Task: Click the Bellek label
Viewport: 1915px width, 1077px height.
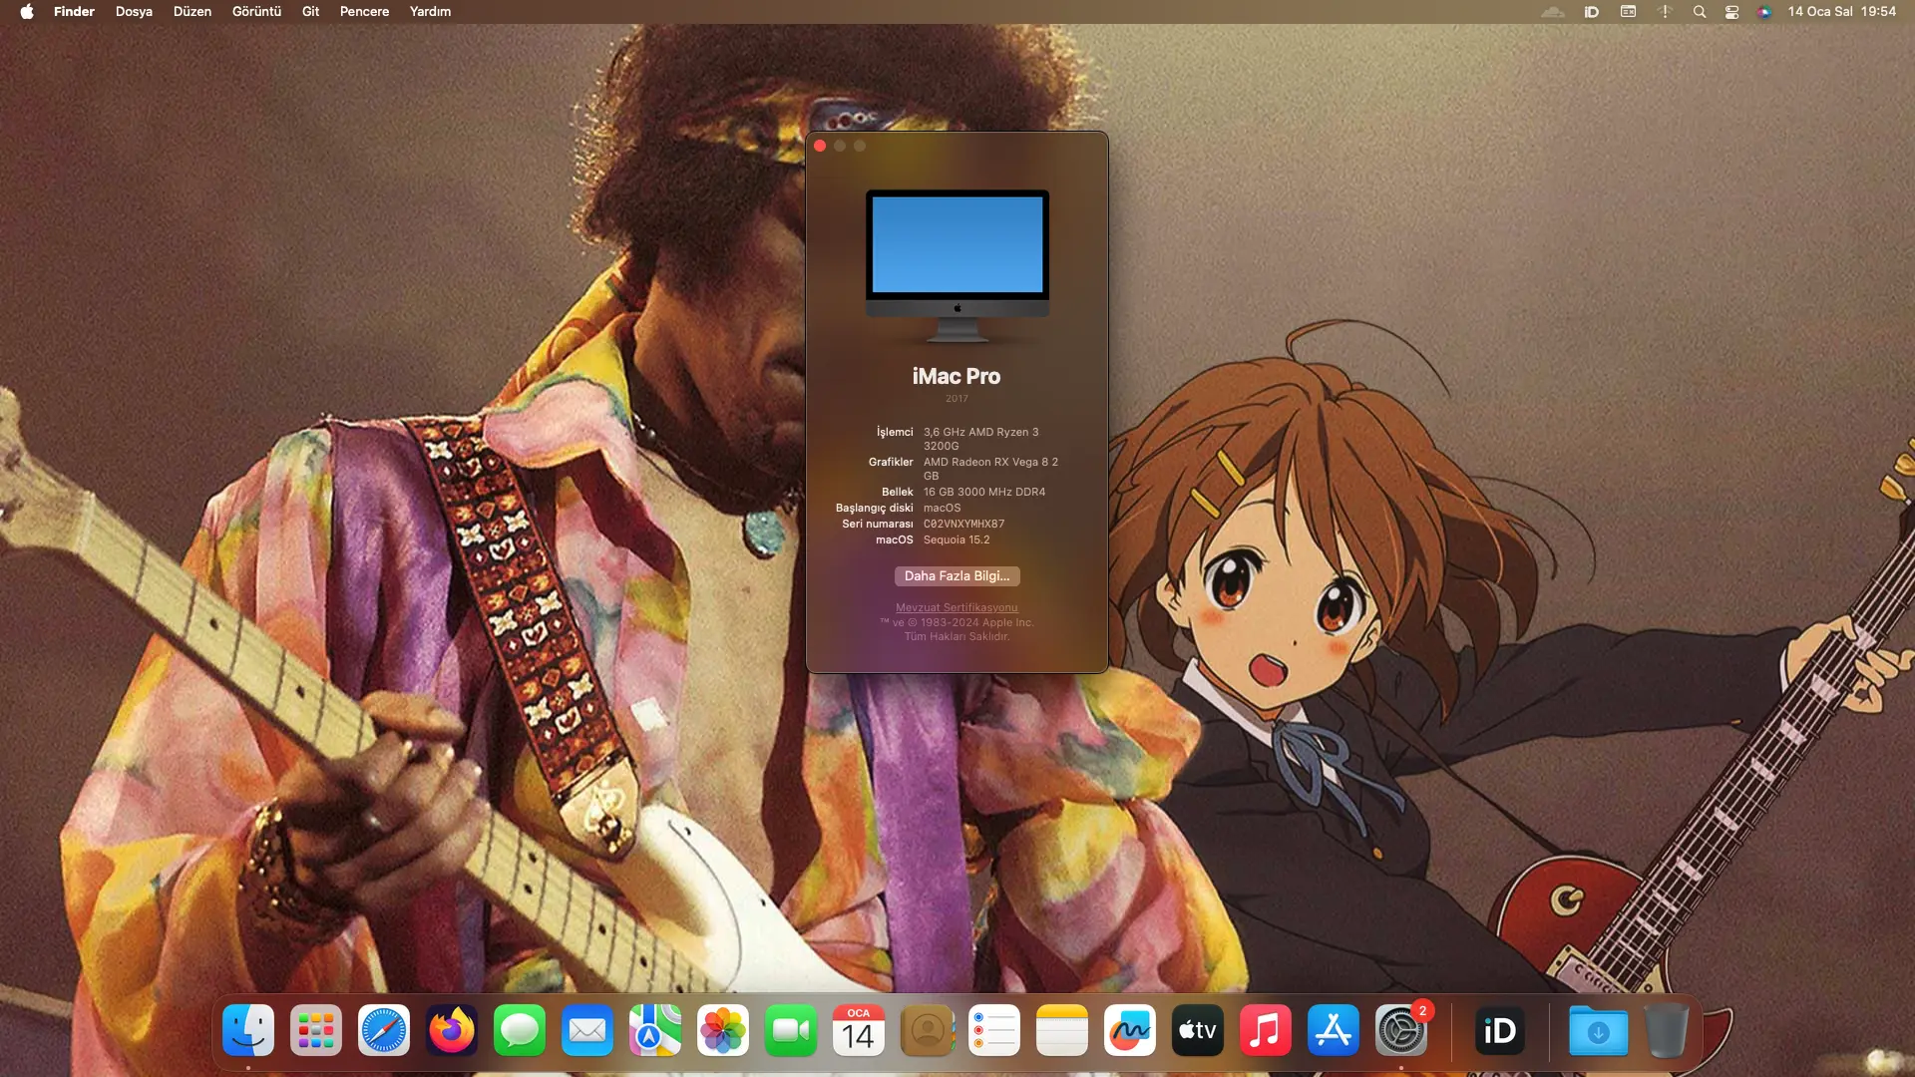Action: (898, 492)
